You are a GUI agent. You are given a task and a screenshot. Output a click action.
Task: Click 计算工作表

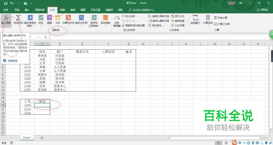click(222, 24)
